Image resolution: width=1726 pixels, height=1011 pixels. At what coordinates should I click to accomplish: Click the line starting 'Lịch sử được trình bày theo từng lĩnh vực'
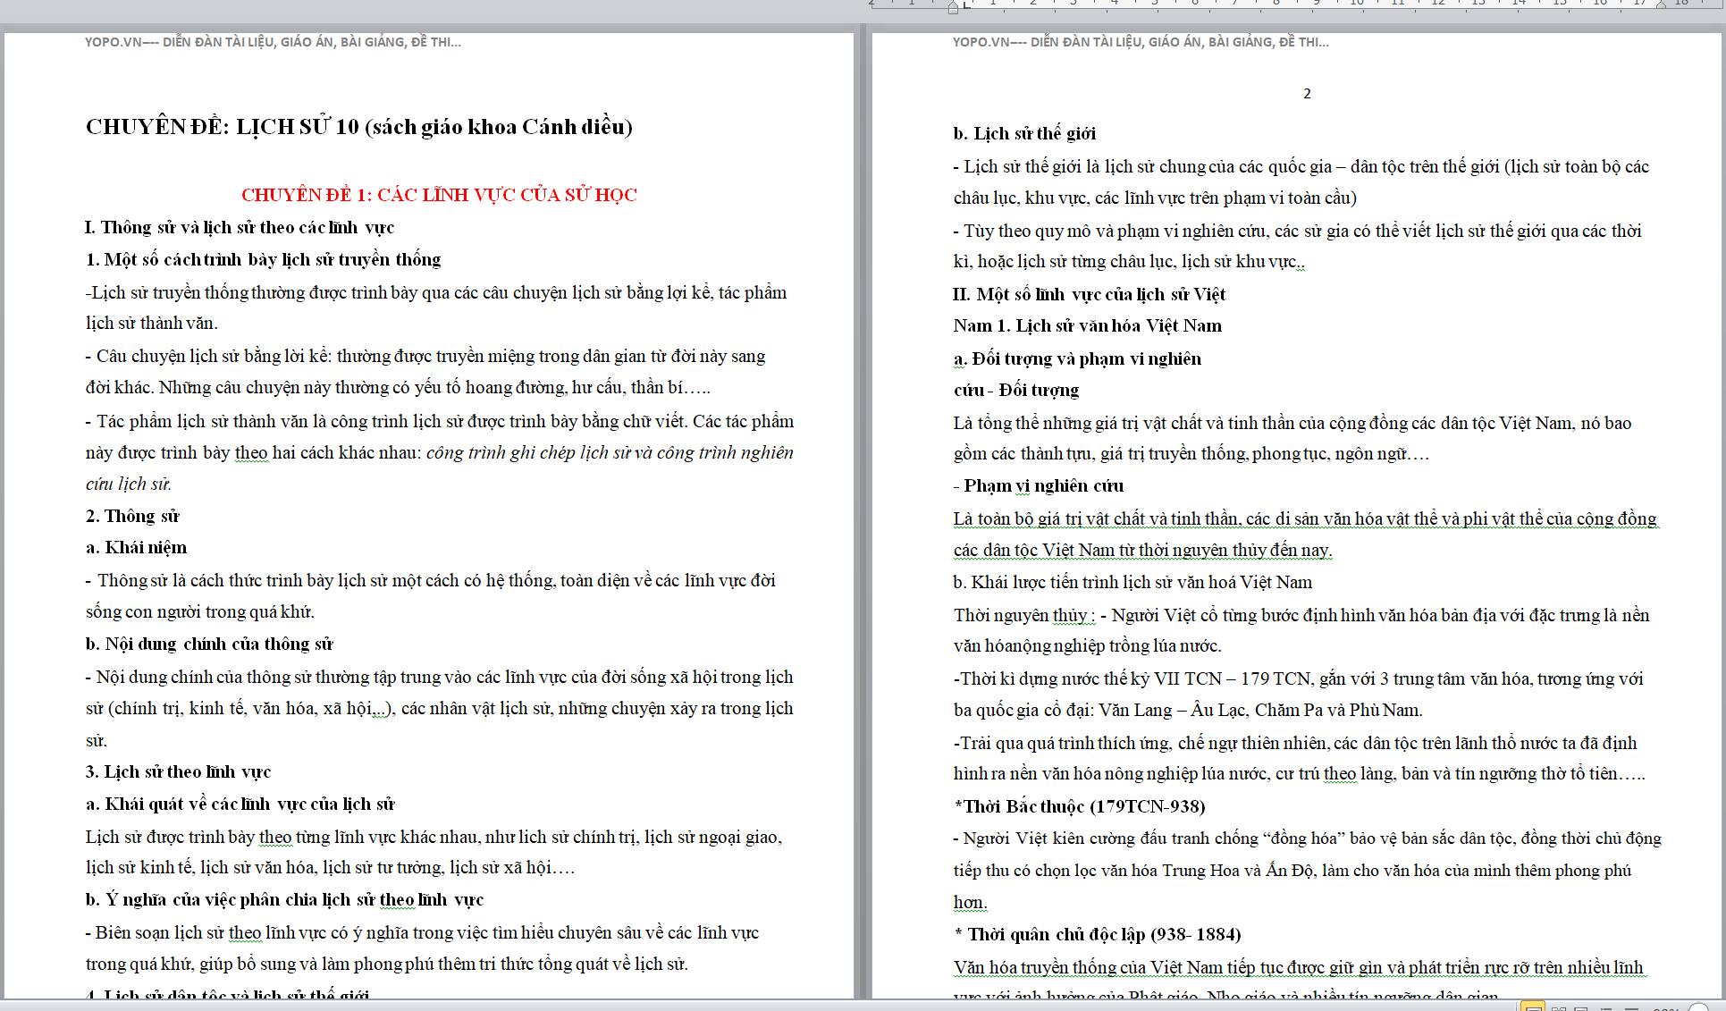434,838
